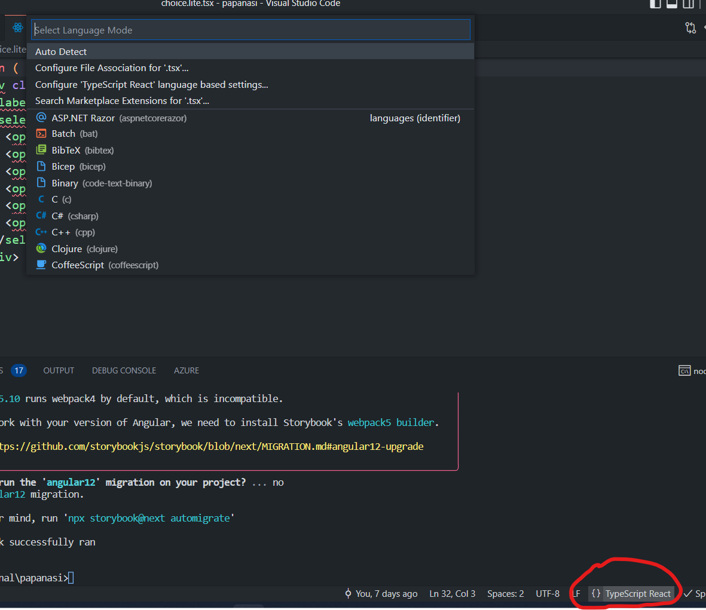706x610 pixels.
Task: Click the git commit icon in status bar
Action: 348,593
